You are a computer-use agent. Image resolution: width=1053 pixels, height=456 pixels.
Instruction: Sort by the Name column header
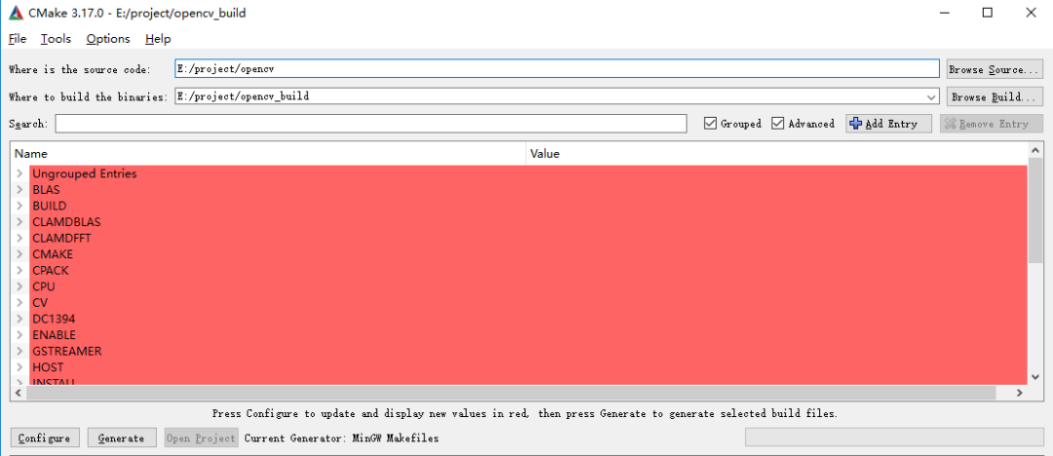pyautogui.click(x=268, y=154)
